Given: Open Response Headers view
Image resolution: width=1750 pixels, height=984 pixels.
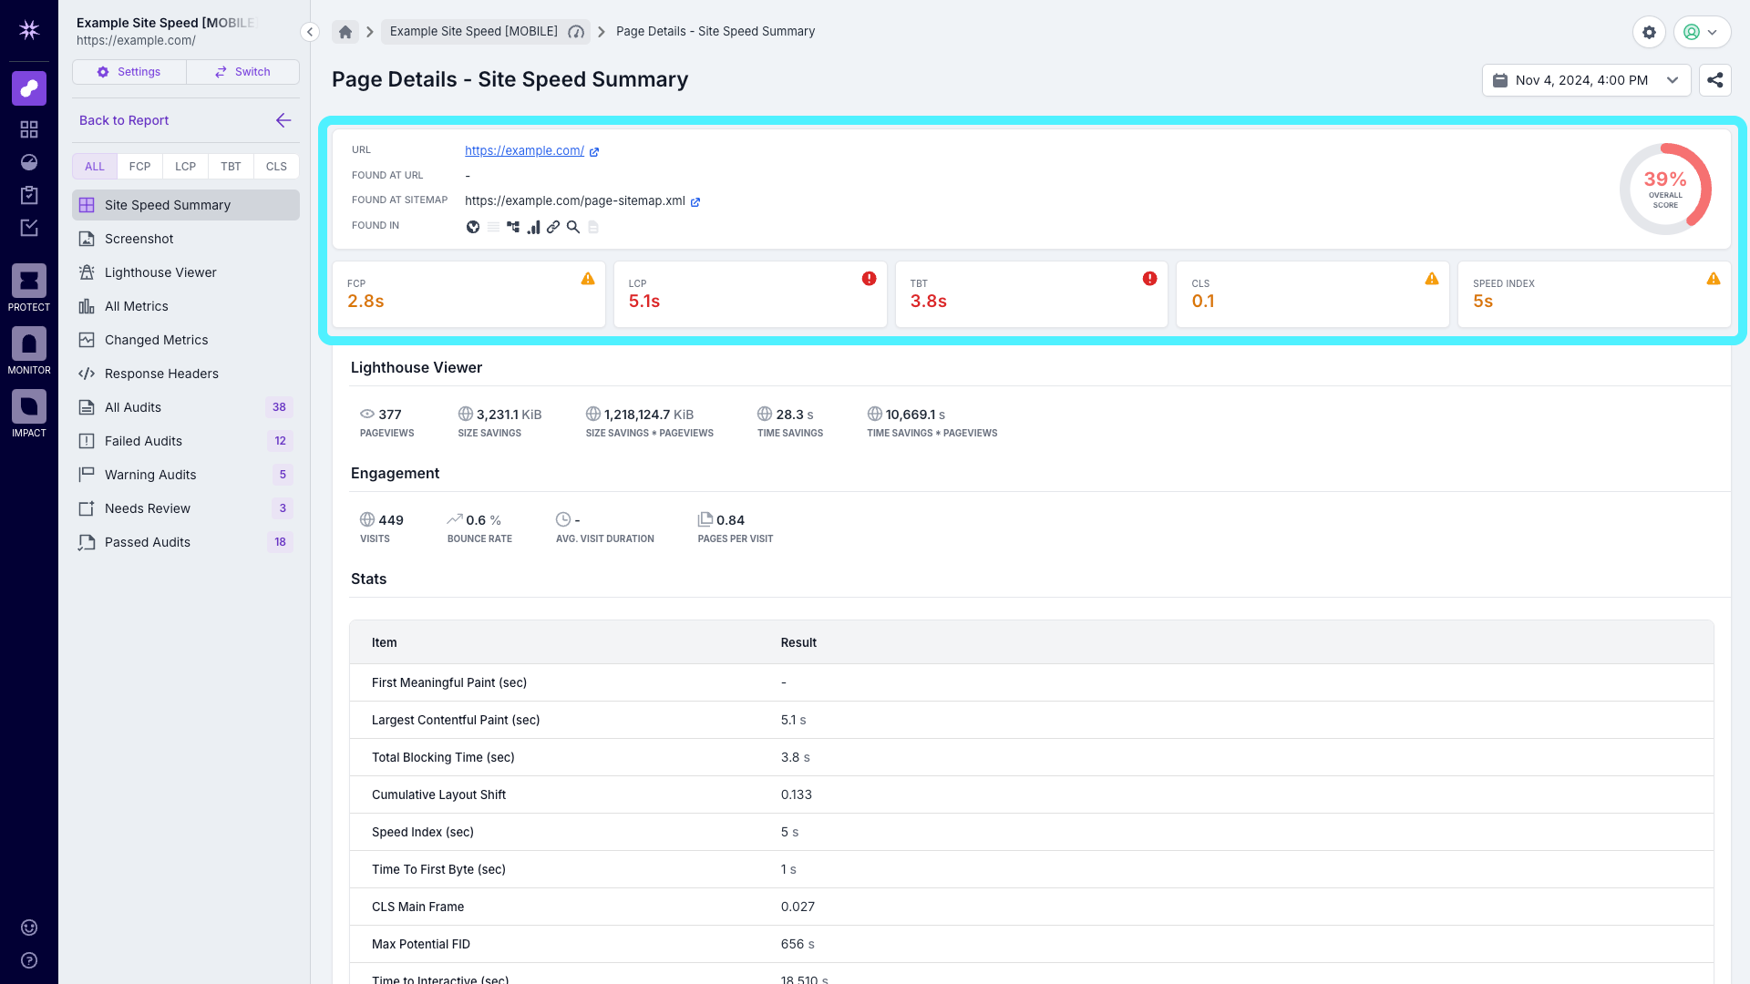Looking at the screenshot, I should [186, 374].
